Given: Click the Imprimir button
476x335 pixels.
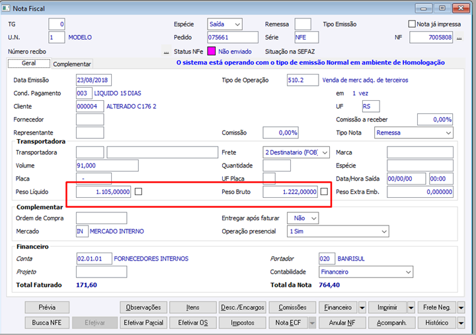Looking at the screenshot, I should click(x=387, y=307).
